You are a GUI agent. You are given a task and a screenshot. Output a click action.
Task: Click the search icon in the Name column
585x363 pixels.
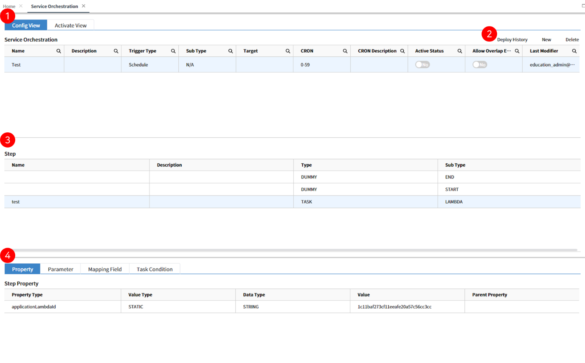(59, 51)
